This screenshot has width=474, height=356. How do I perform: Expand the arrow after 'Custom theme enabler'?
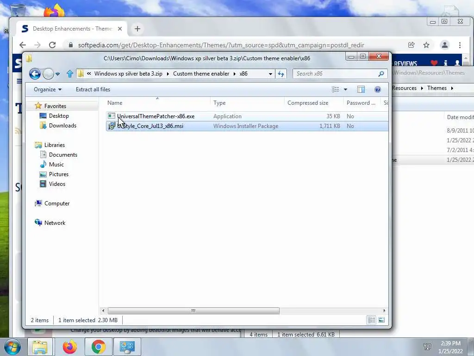pos(234,74)
